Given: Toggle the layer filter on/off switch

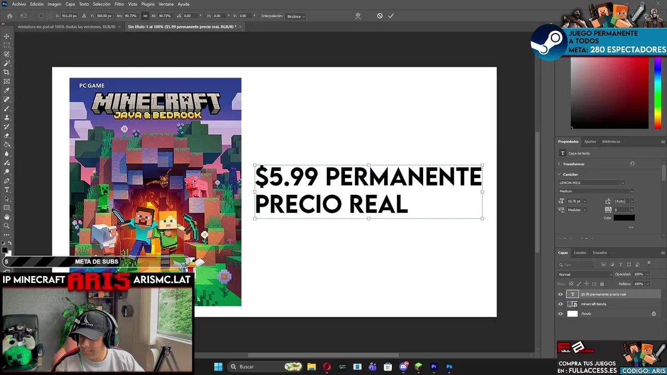Looking at the screenshot, I should pos(649,263).
